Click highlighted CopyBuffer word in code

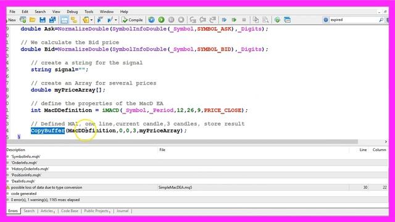[x=48, y=131]
